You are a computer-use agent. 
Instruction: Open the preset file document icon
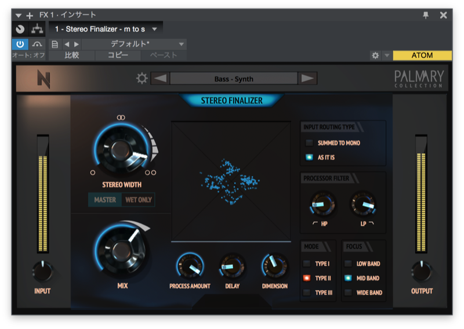(55, 45)
